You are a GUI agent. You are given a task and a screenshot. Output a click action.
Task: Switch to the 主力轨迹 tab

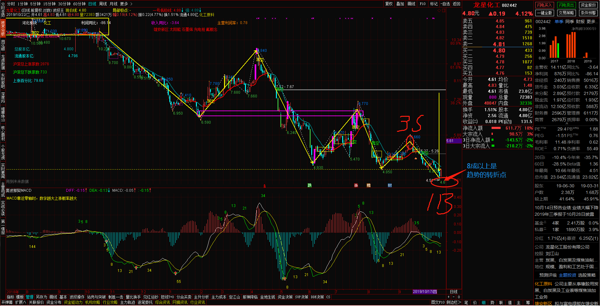pos(128,302)
